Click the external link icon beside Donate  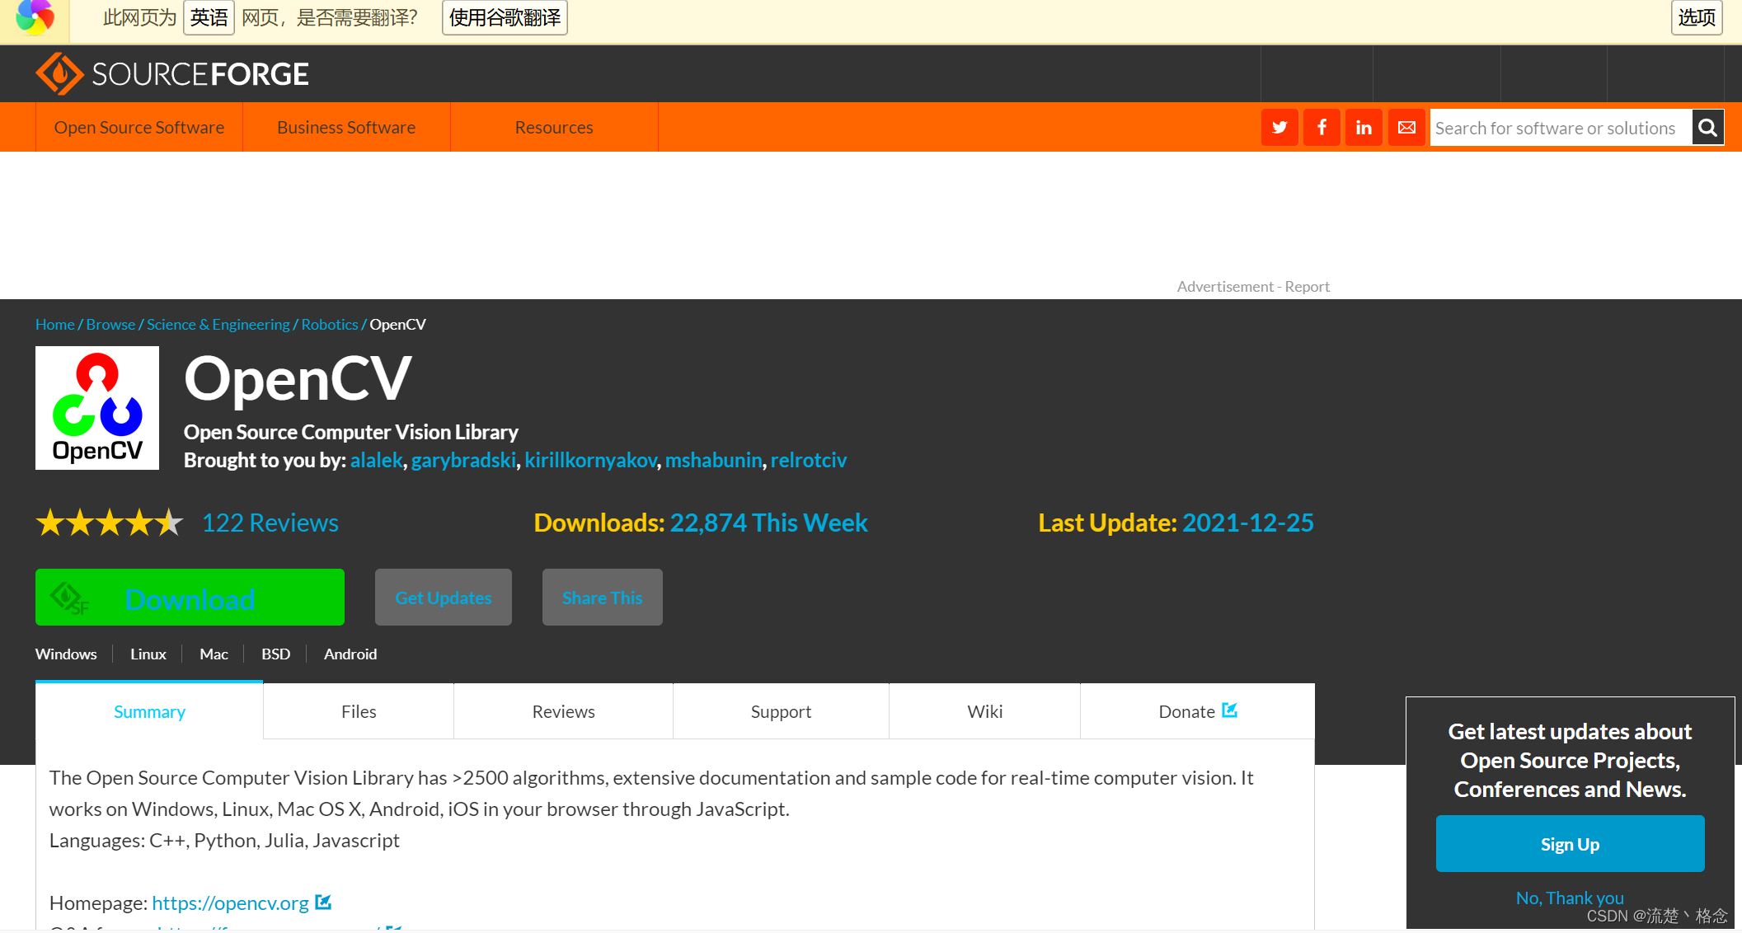pos(1230,710)
